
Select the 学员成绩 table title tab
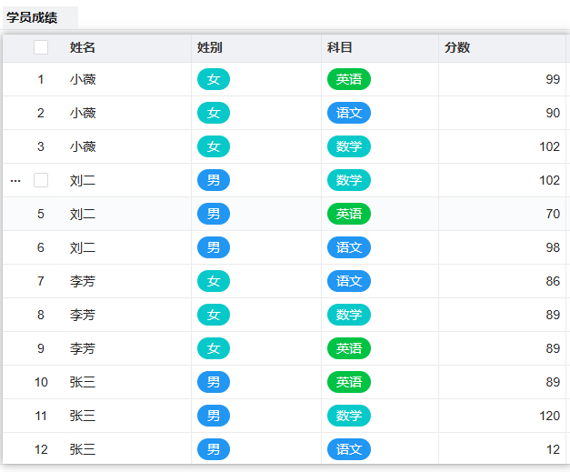pos(33,17)
